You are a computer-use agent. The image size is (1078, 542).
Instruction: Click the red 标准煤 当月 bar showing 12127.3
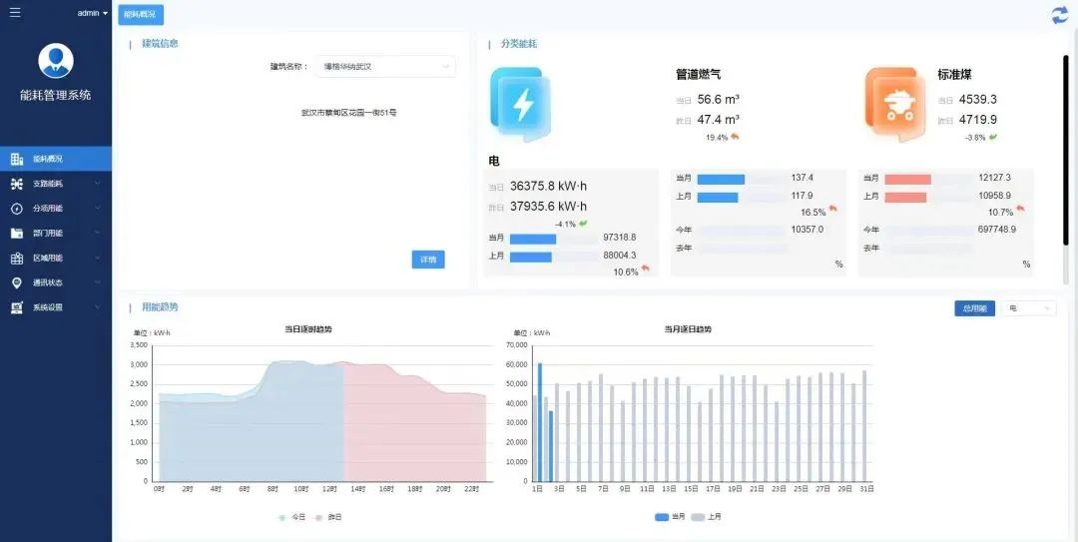click(x=907, y=179)
